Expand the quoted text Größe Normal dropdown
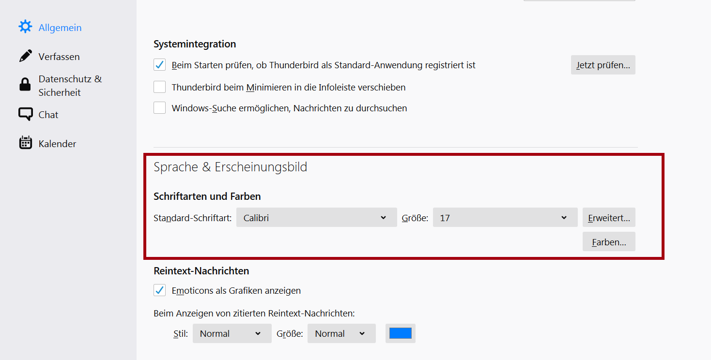Image resolution: width=711 pixels, height=360 pixels. pyautogui.click(x=341, y=333)
